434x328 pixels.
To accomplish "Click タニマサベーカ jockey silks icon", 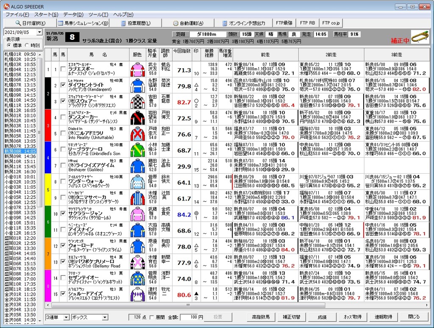I will (x=138, y=198).
